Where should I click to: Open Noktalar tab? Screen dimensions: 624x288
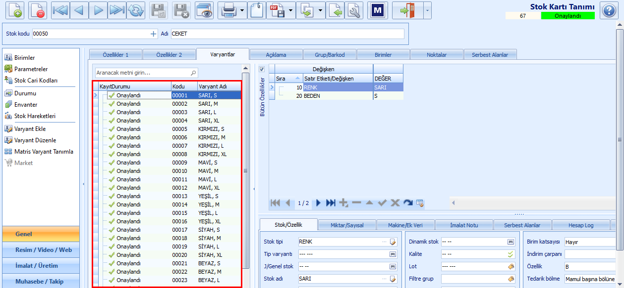437,55
